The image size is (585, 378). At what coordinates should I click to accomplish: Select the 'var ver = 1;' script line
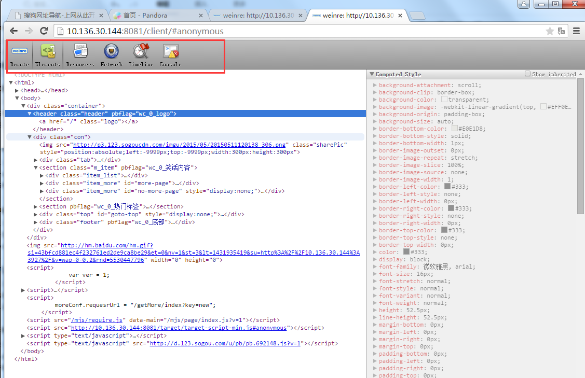(x=89, y=275)
